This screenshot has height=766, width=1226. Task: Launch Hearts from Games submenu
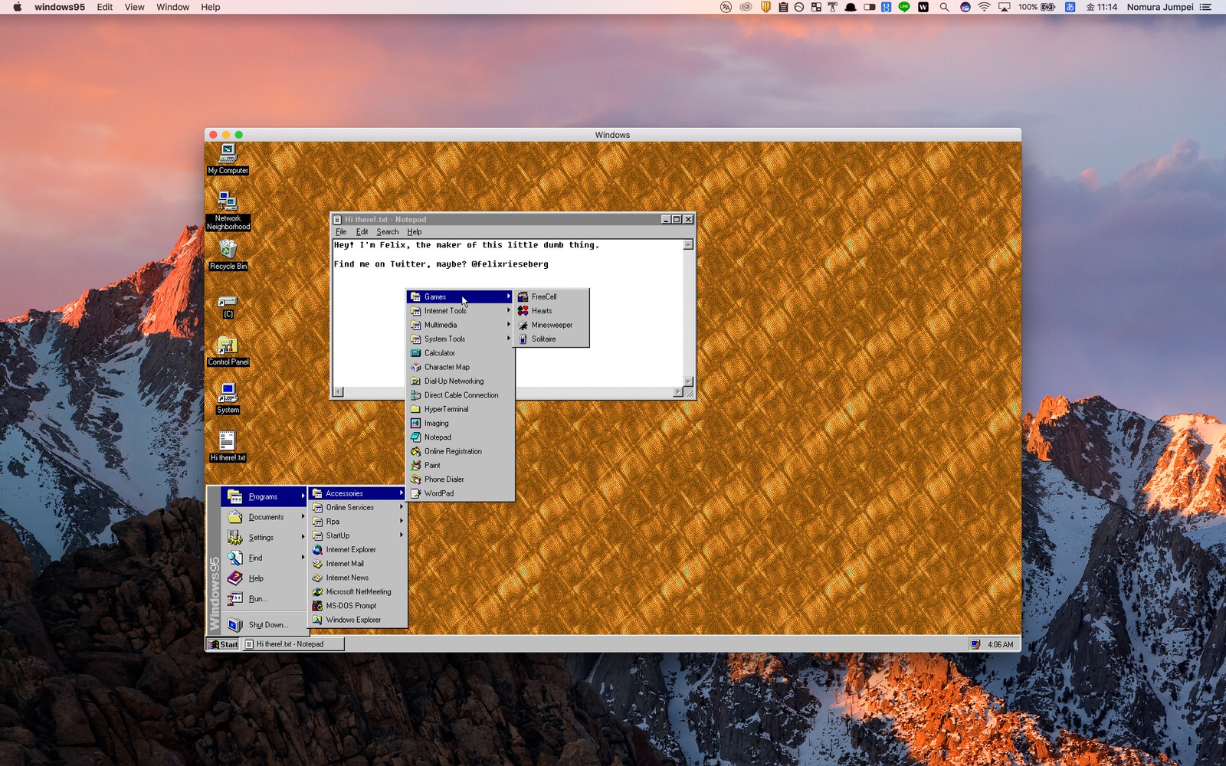[551, 311]
